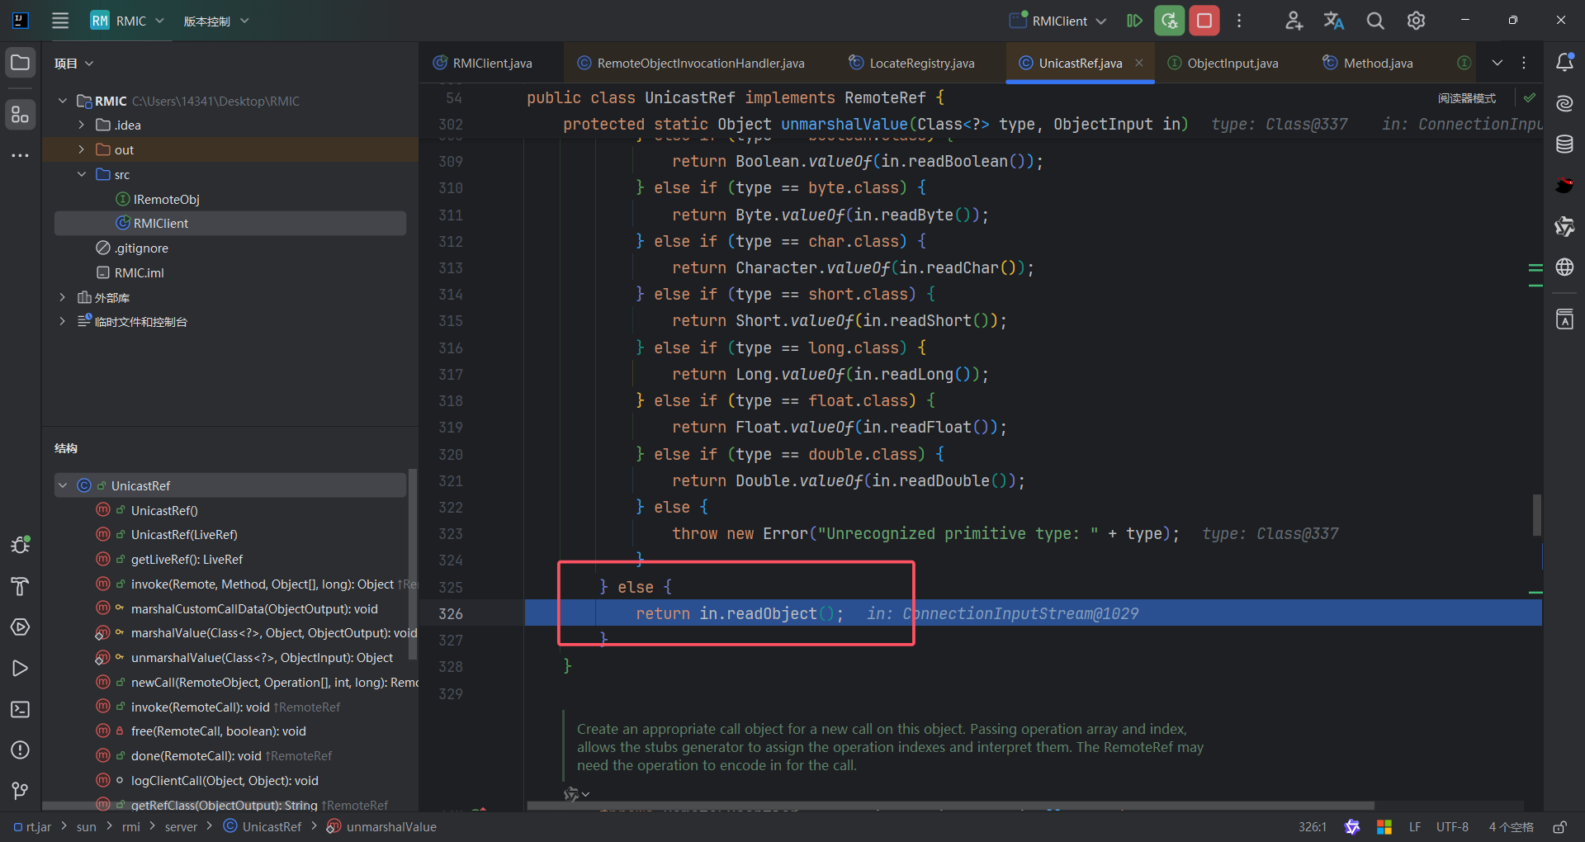
Task: Open the AI assistant spiral icon
Action: pos(1564,103)
